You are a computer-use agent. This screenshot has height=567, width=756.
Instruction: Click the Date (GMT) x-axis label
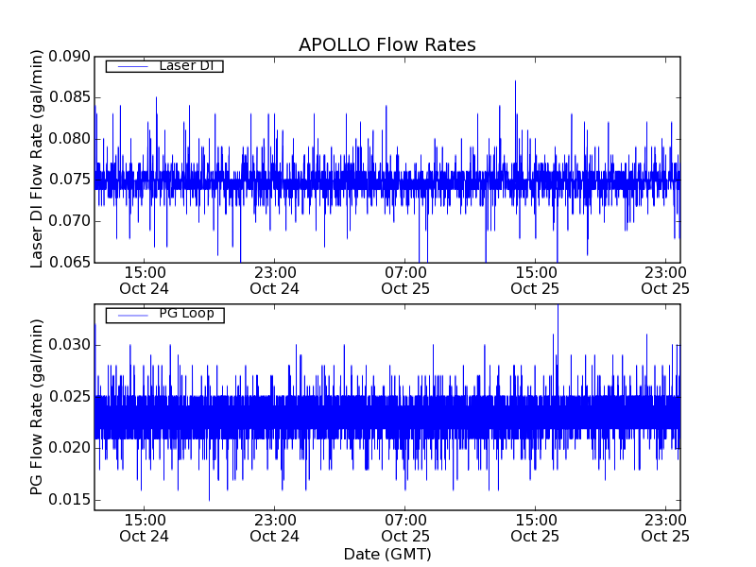pos(387,554)
